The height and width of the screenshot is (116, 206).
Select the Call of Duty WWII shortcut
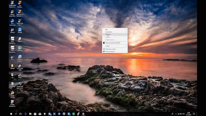(20, 67)
